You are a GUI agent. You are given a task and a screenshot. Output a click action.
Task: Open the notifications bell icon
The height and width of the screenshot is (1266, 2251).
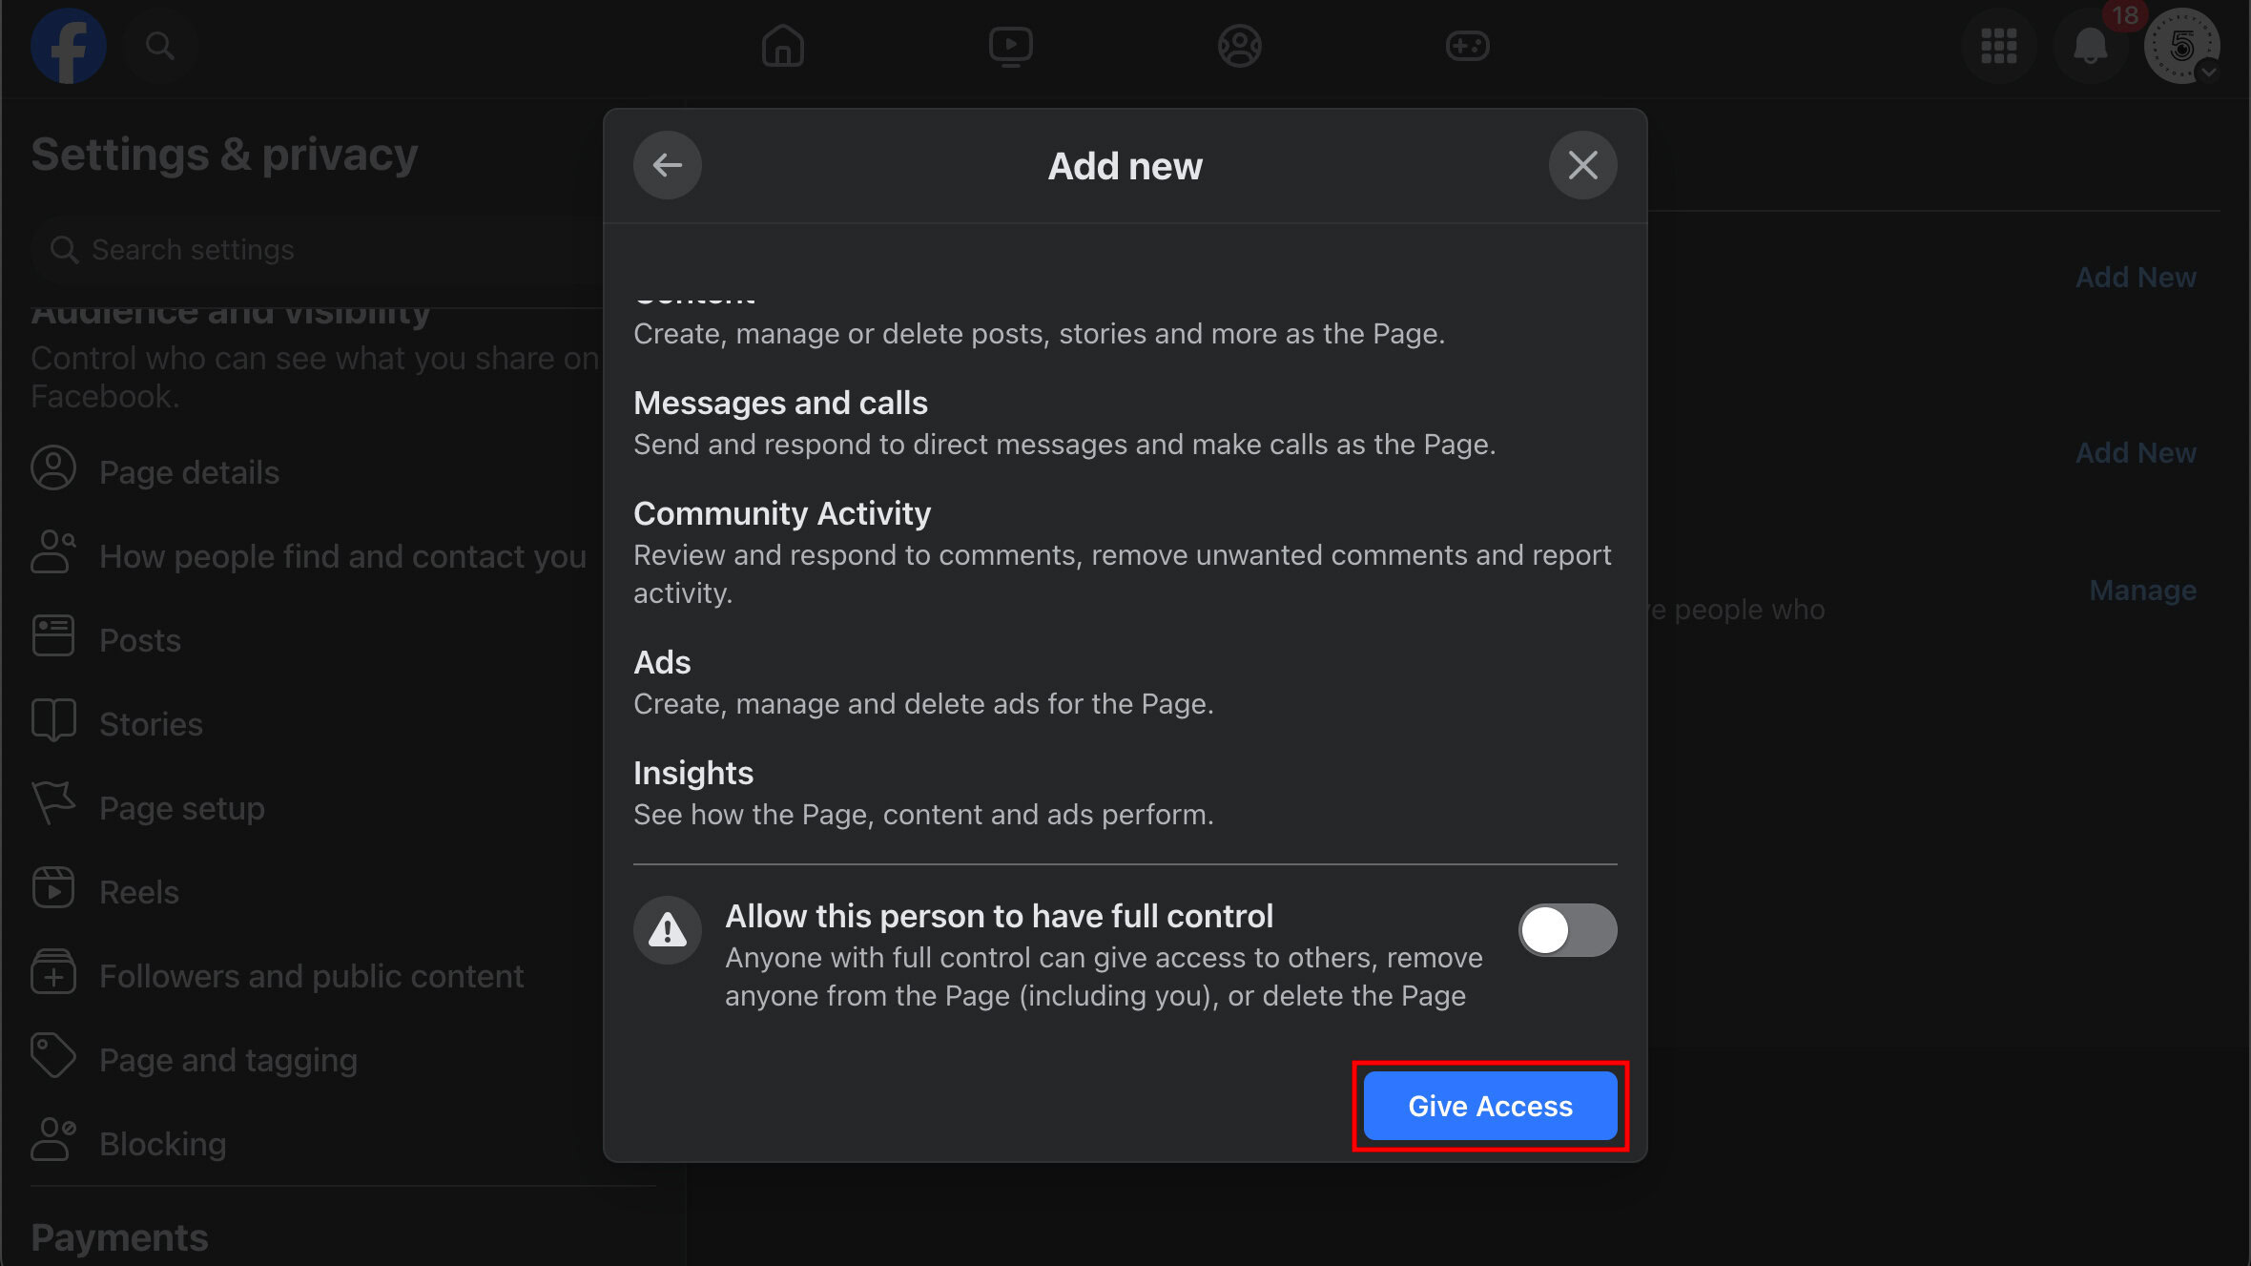(2090, 46)
